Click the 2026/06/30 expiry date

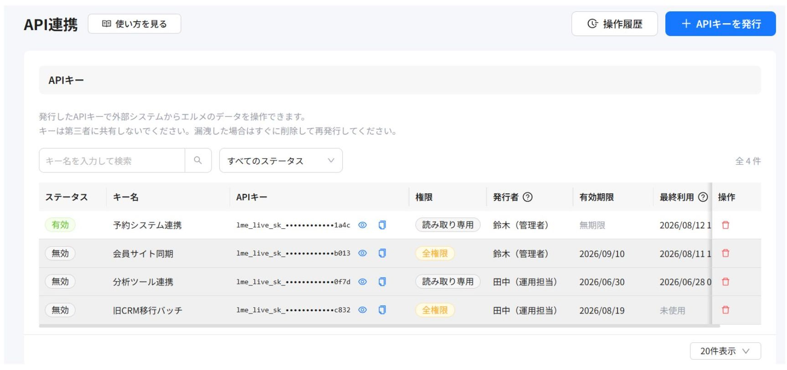point(602,282)
